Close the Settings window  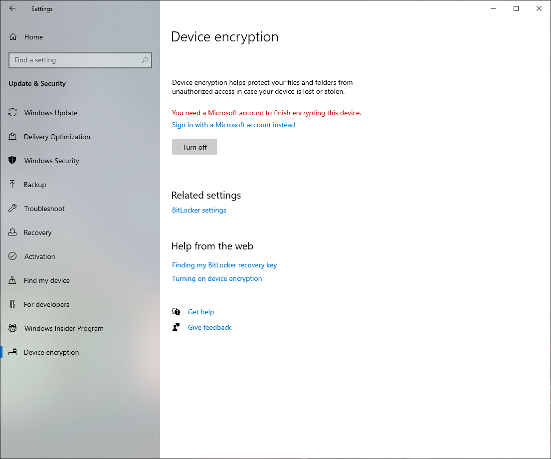click(539, 8)
